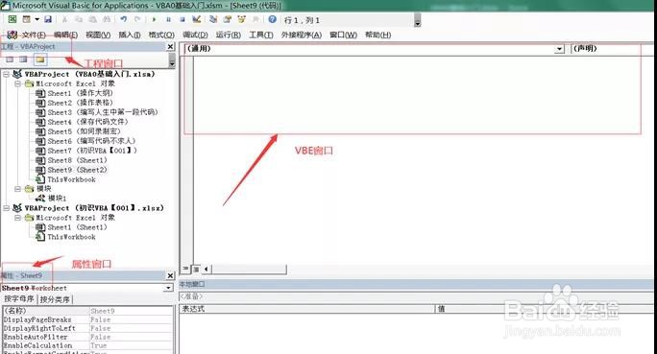Open the 视图(V) menu
The width and height of the screenshot is (657, 354).
tap(98, 35)
